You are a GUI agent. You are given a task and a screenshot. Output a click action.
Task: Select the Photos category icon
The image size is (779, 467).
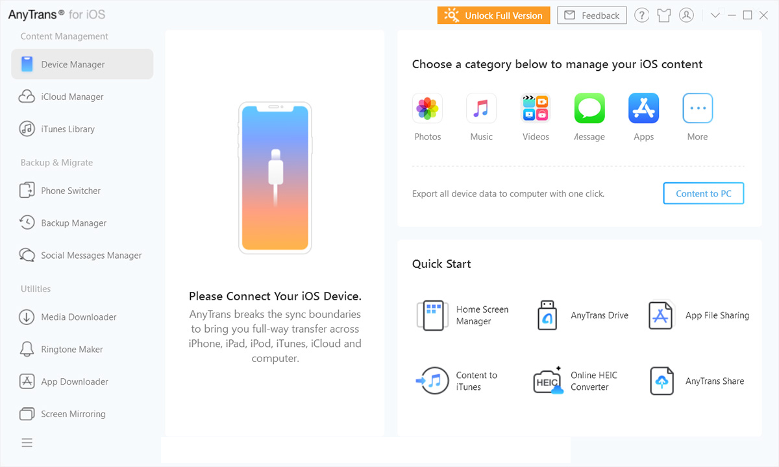(x=427, y=108)
